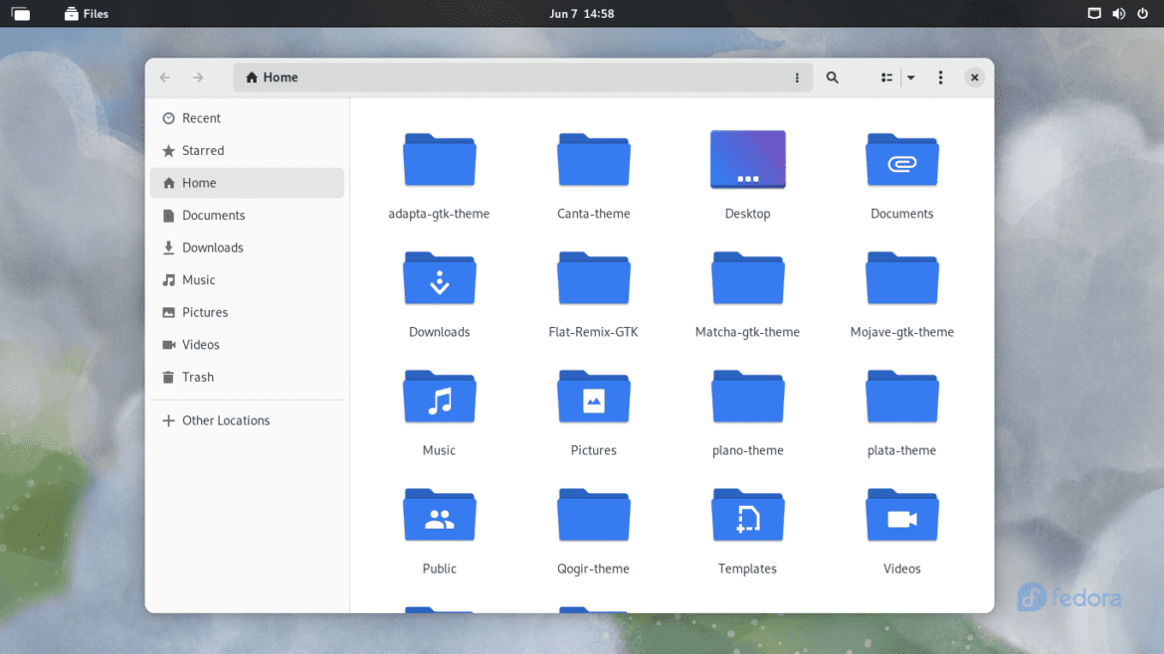The height and width of the screenshot is (654, 1164).
Task: Open the Qogir-theme folder
Action: (x=593, y=515)
